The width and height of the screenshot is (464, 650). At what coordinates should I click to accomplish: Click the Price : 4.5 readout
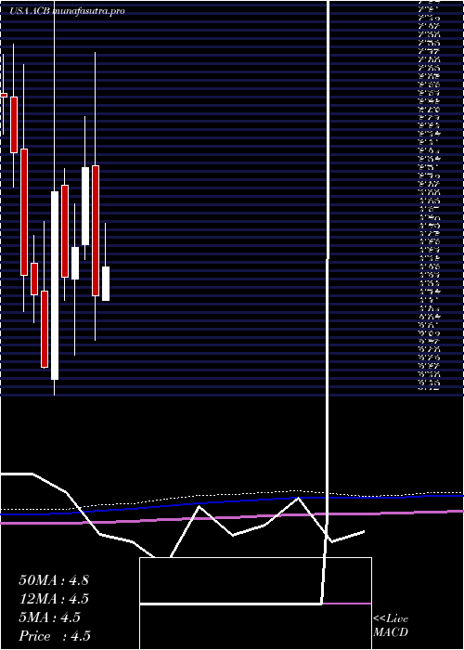point(55,636)
